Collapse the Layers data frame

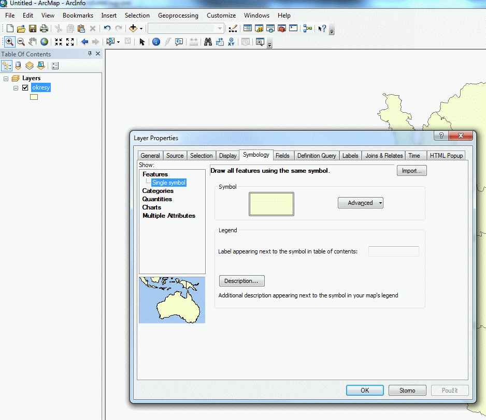(6, 79)
